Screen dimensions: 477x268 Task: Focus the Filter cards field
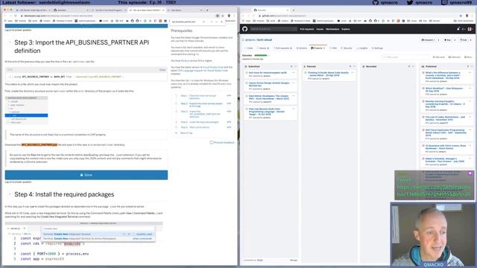(x=405, y=57)
